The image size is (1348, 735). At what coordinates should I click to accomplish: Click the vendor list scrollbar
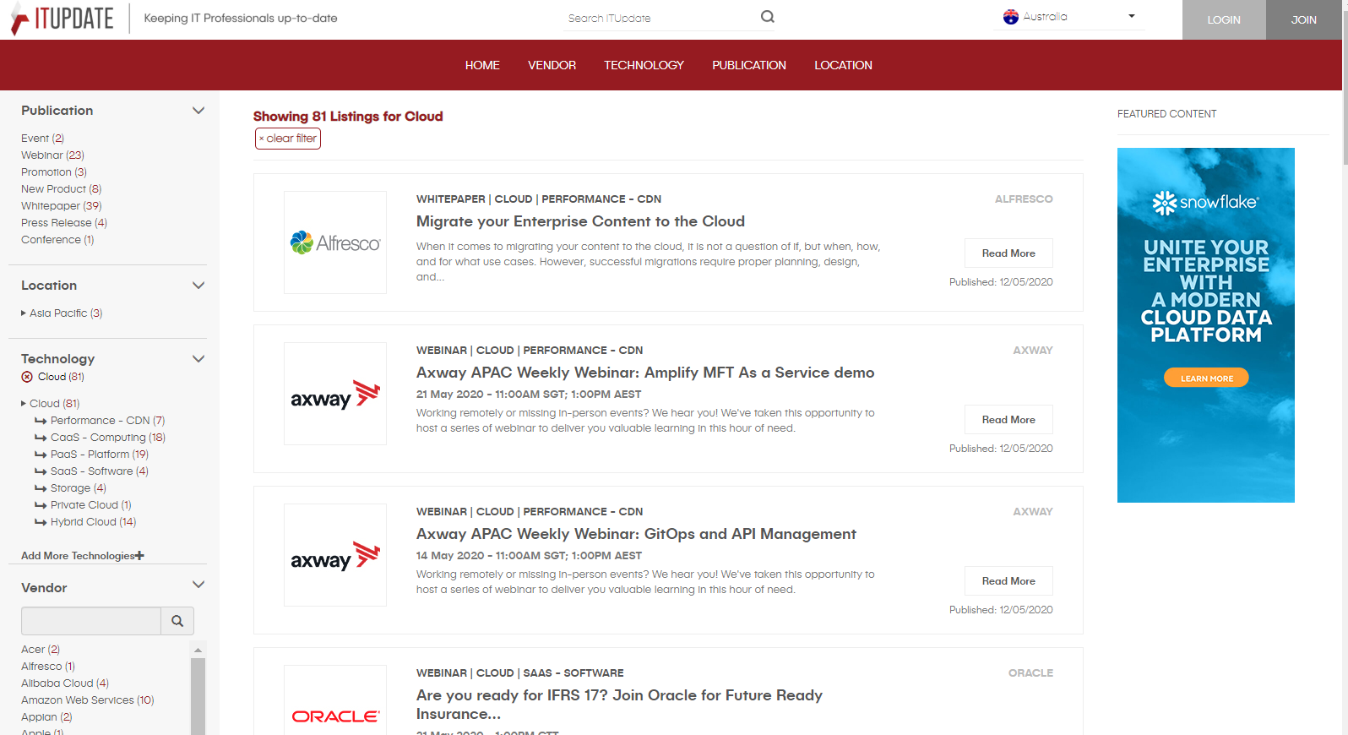pos(198,693)
